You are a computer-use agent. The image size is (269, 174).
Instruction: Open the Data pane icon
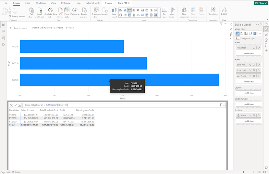pyautogui.click(x=266, y=24)
